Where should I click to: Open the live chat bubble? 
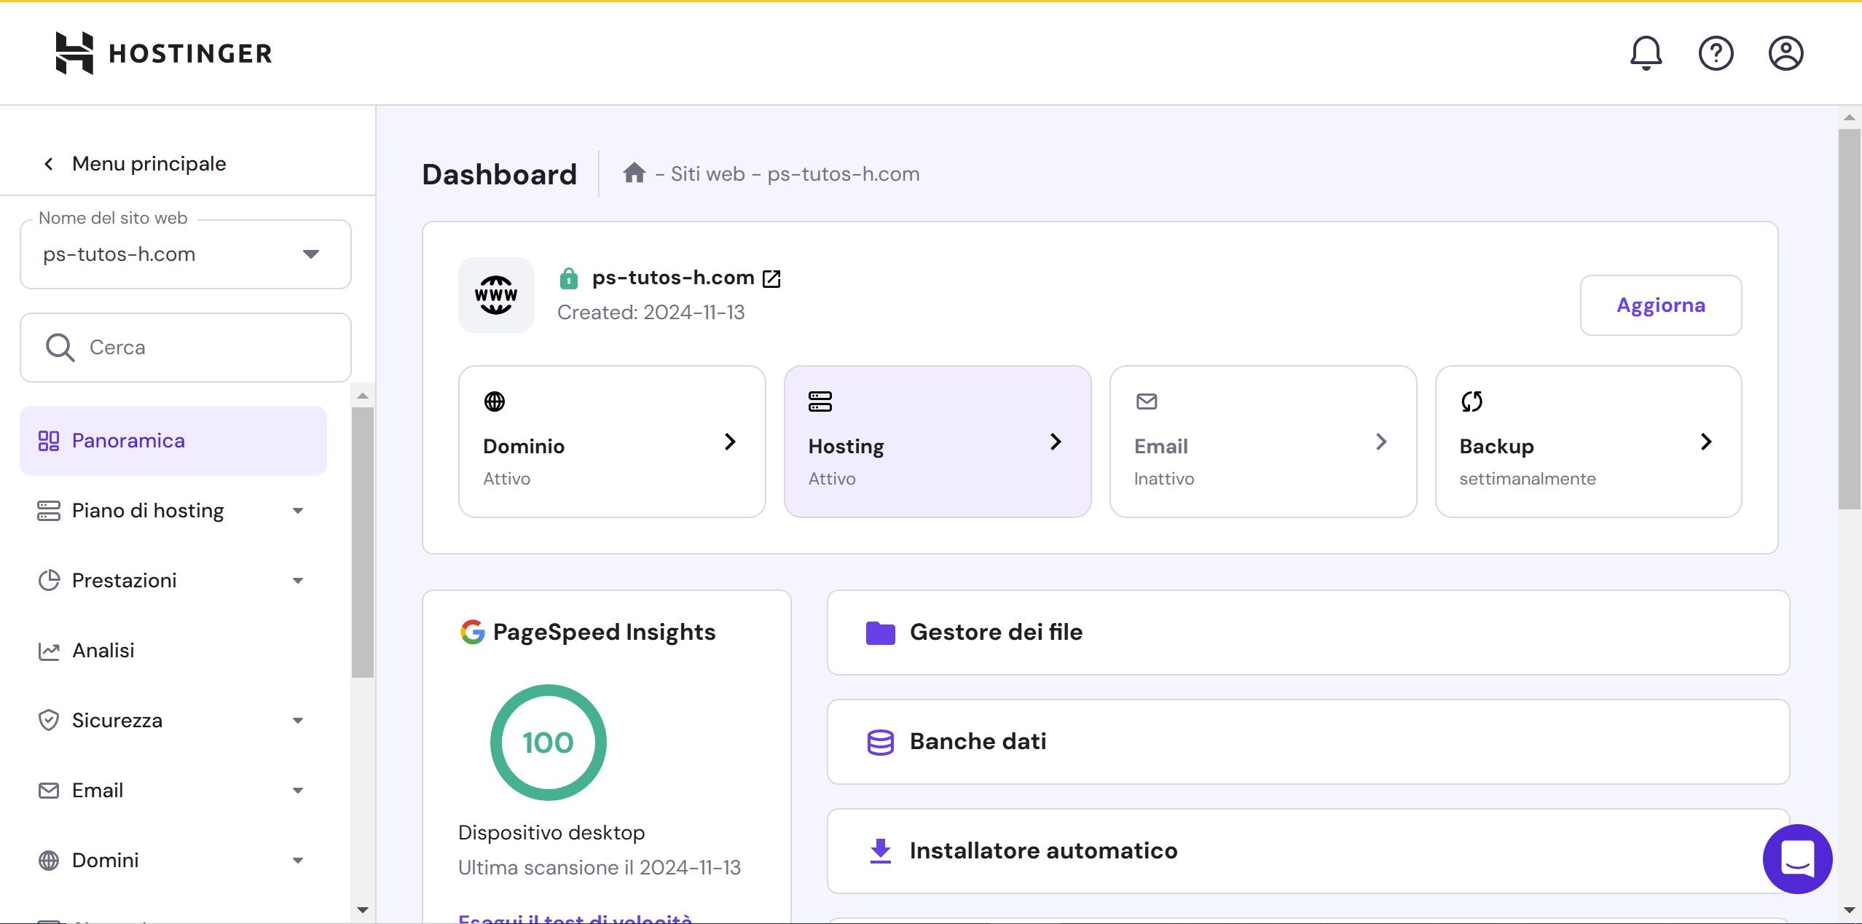pos(1797,859)
